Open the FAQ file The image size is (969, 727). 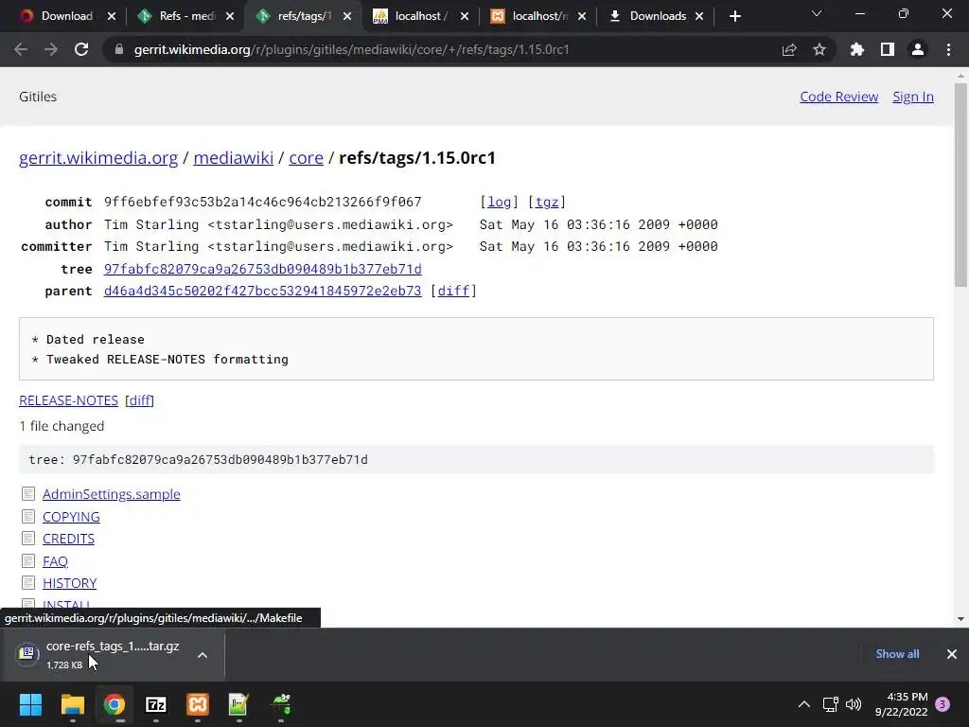(x=55, y=561)
